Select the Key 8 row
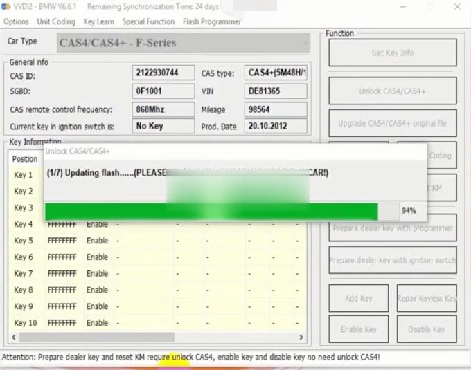The width and height of the screenshot is (471, 370). click(x=157, y=290)
